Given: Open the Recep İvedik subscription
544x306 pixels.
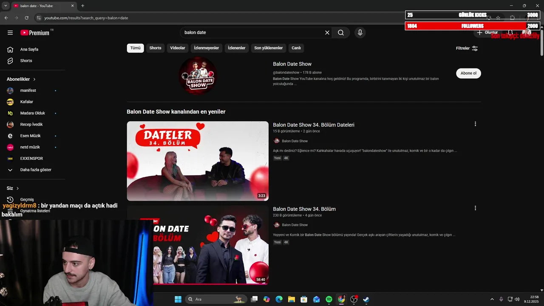Looking at the screenshot, I should 32,125.
